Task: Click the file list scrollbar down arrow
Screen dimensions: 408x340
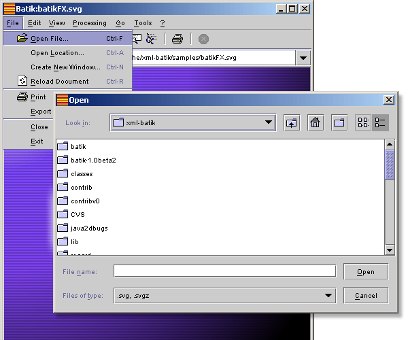Action: click(390, 250)
